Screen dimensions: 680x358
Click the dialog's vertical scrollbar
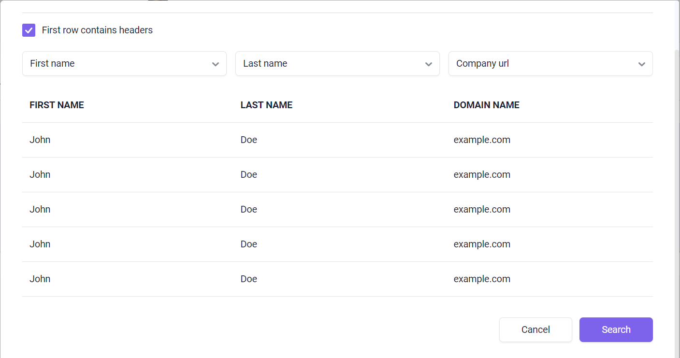pos(677,193)
